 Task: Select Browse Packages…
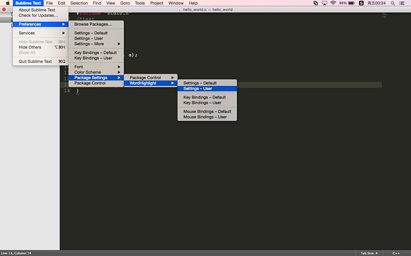tap(96, 25)
